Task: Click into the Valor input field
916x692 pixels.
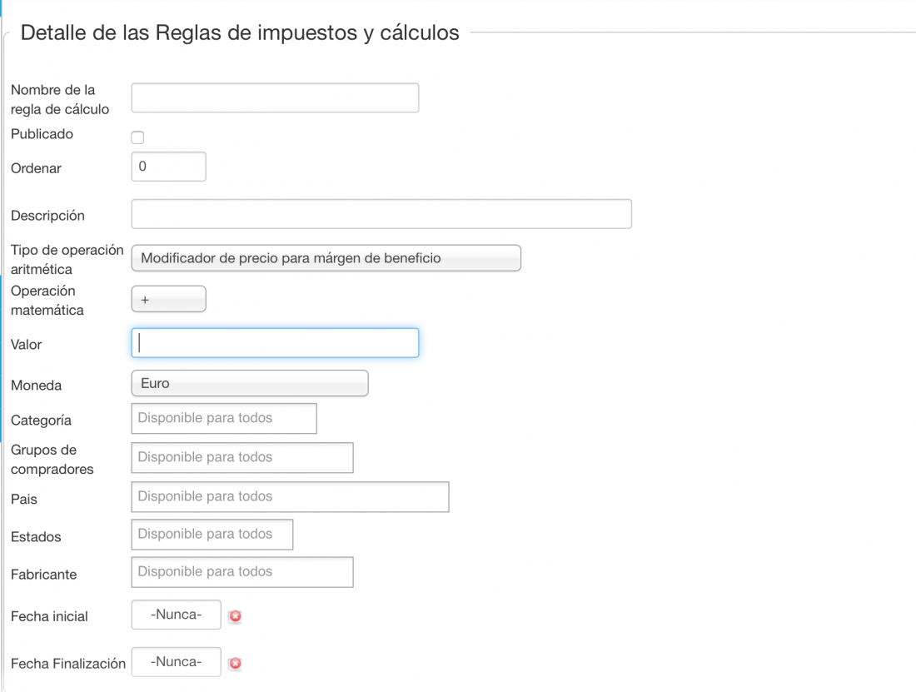Action: click(275, 343)
